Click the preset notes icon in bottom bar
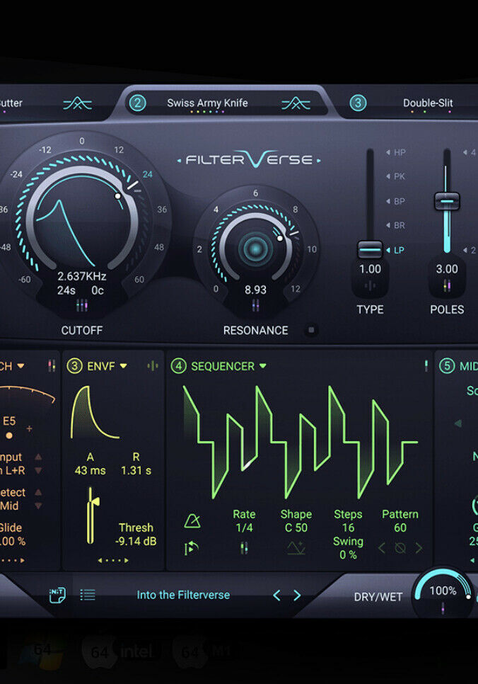 coord(57,595)
